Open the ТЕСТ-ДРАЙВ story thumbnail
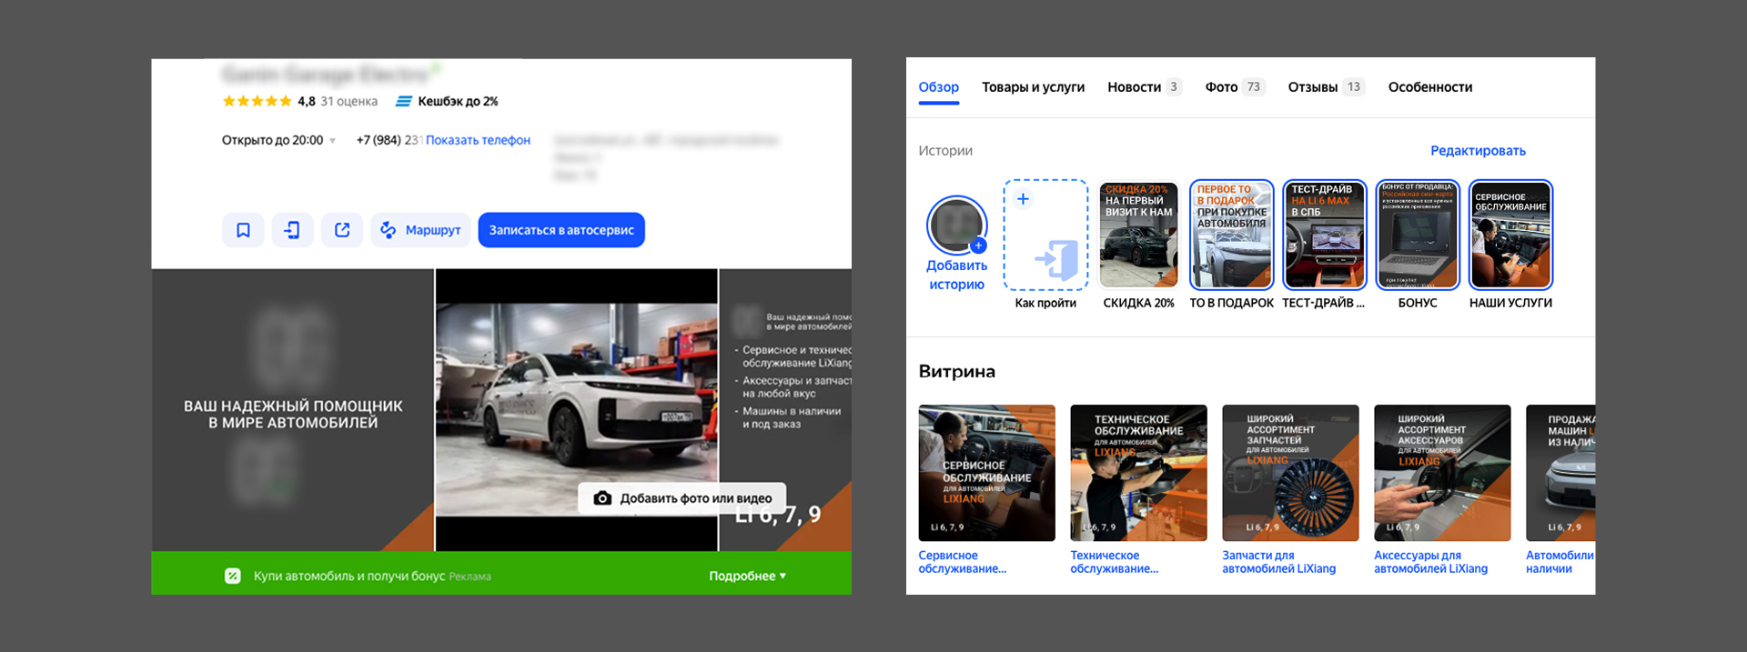This screenshot has height=652, width=1747. coord(1324,236)
